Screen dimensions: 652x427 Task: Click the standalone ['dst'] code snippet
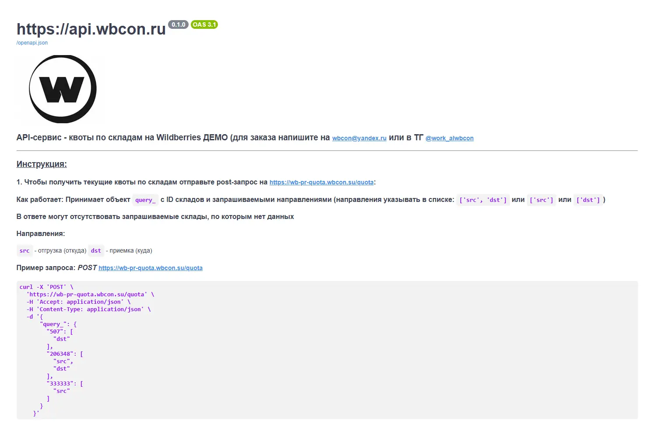coord(588,200)
